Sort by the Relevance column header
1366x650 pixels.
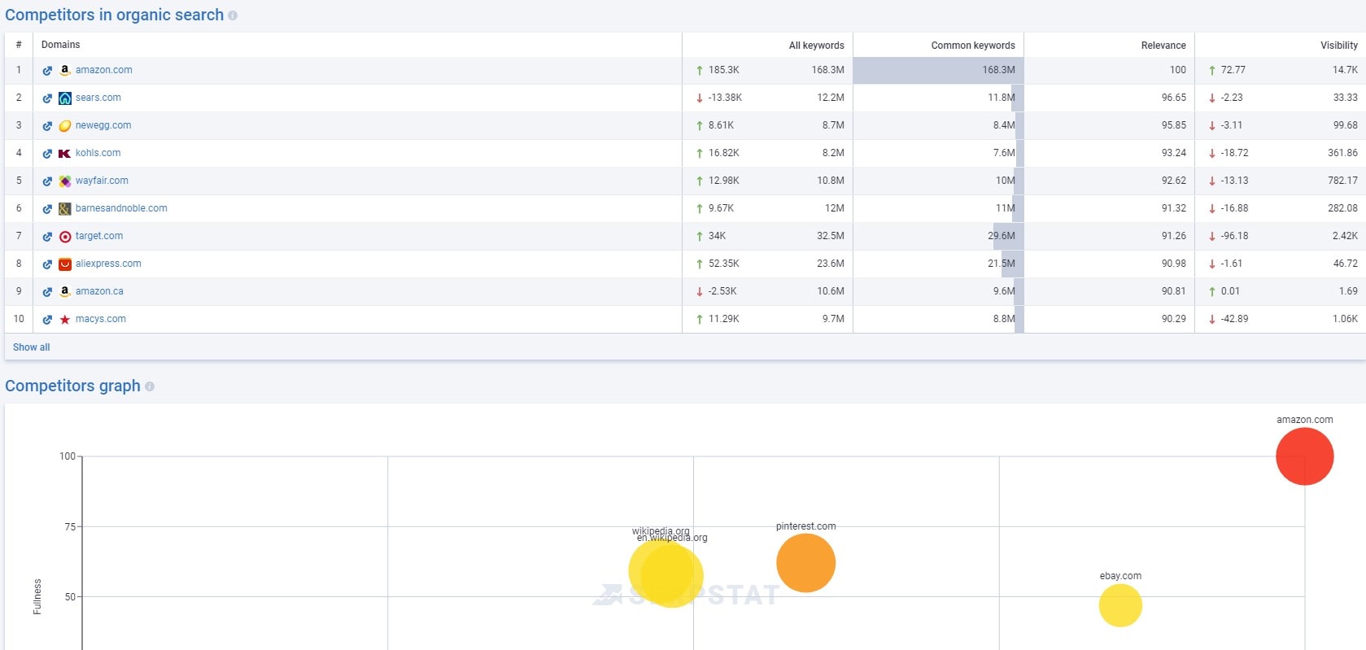click(x=1163, y=46)
